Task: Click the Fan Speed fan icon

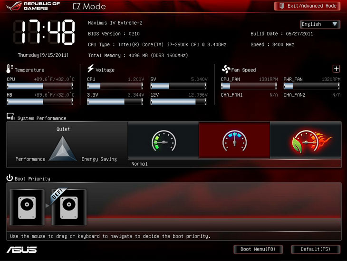Action: tap(225, 69)
